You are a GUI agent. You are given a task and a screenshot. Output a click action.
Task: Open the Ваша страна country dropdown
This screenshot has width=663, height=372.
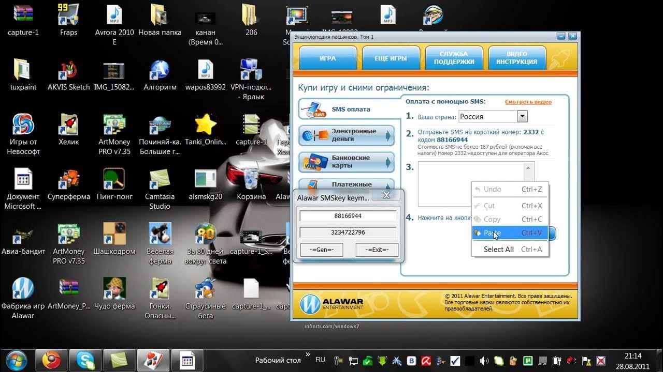493,117
